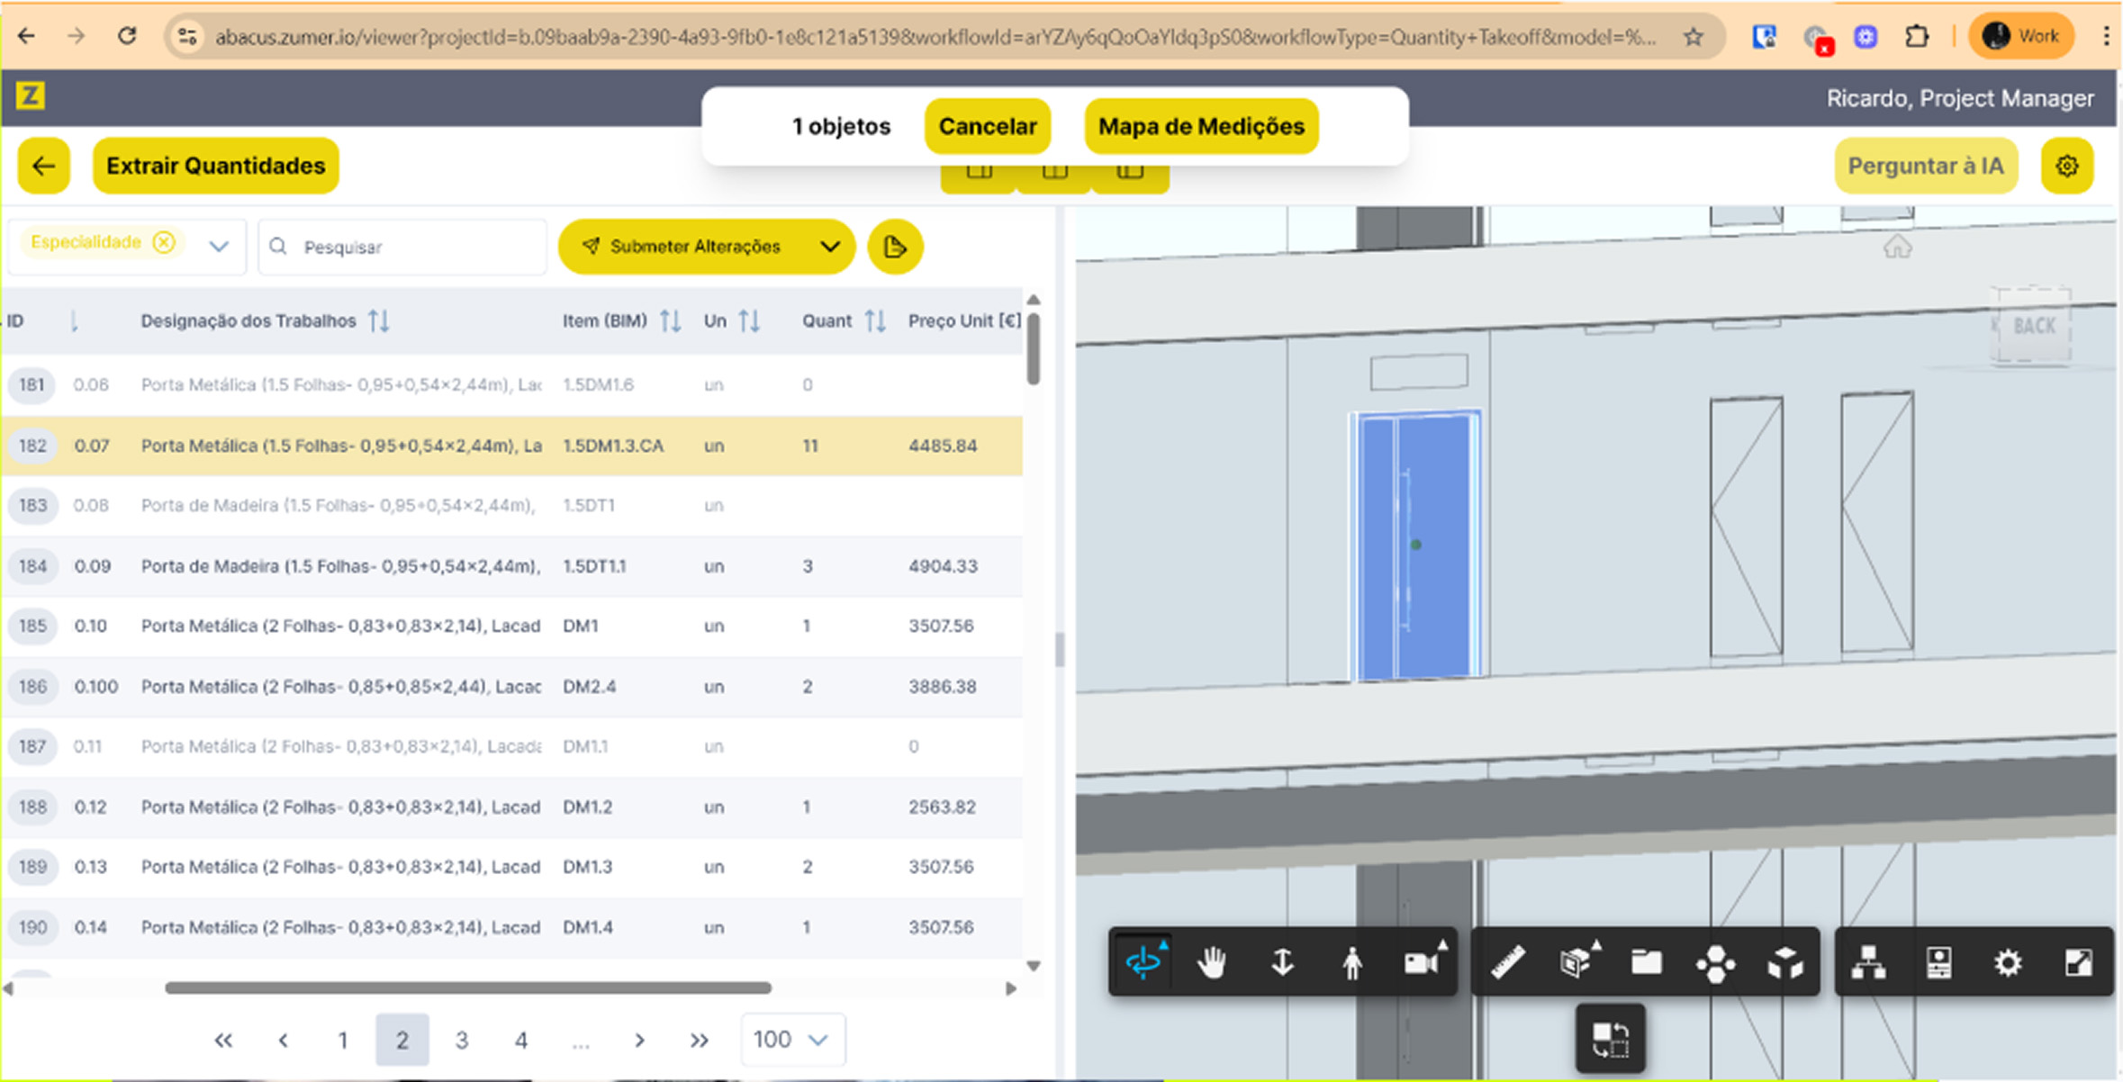This screenshot has height=1082, width=2123.
Task: Switch to page 3 of the table
Action: click(462, 1039)
